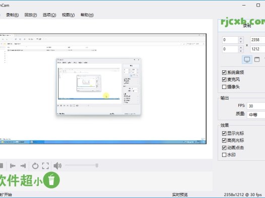Viewport: 265px width, 198px height.
Task: Click the width field showing 2358
Action: click(x=257, y=40)
